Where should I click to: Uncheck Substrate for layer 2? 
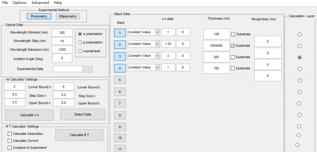click(233, 46)
